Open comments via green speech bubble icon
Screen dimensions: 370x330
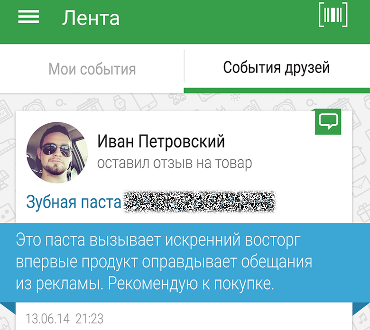328,122
